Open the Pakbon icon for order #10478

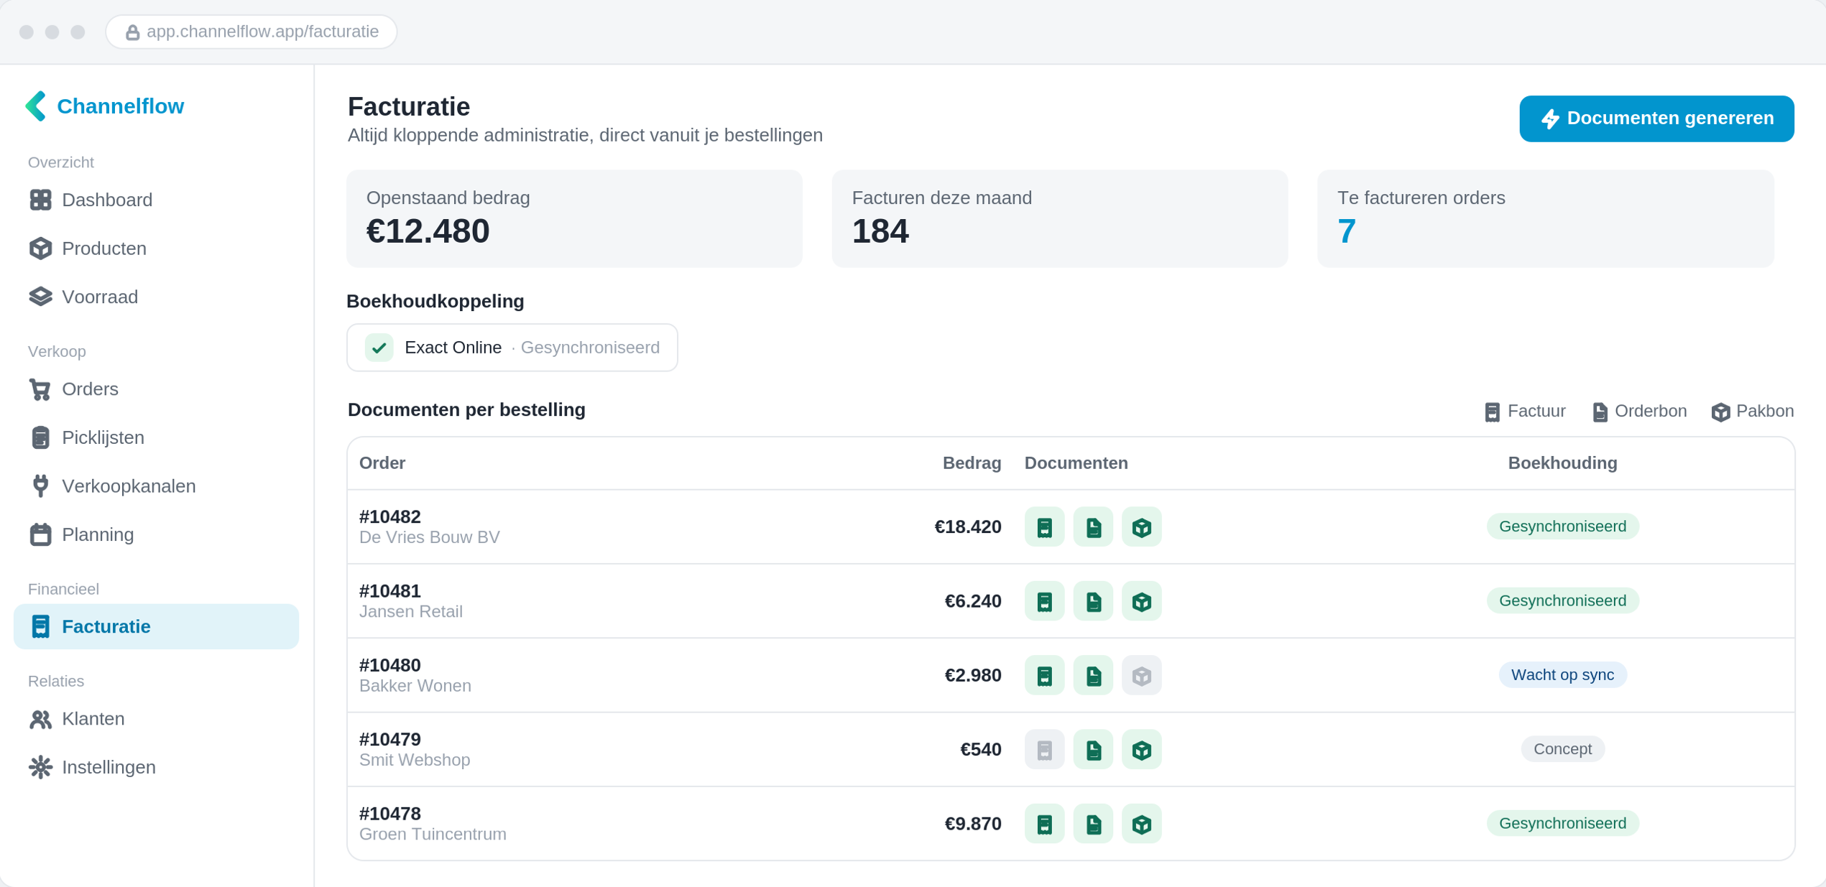click(x=1141, y=824)
